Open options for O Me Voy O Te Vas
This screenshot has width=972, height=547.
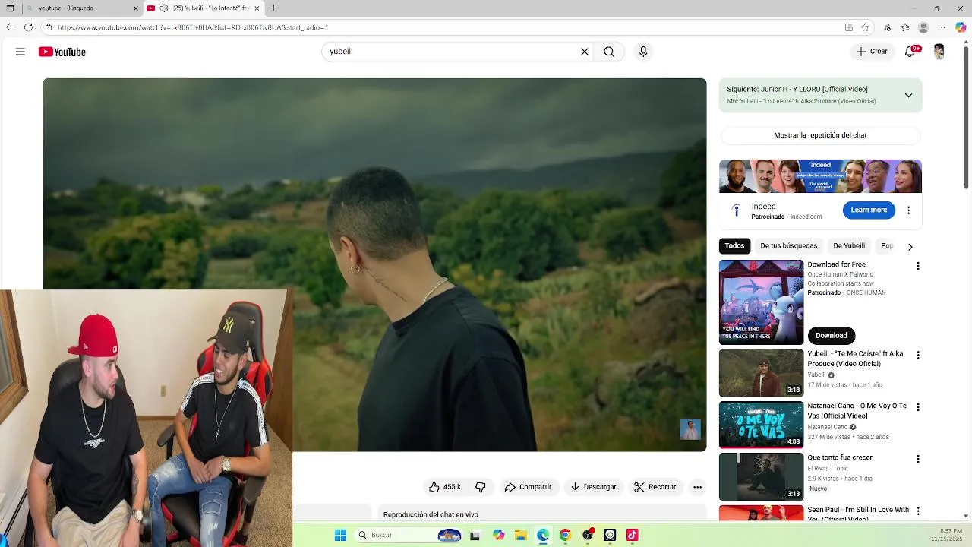click(x=917, y=407)
